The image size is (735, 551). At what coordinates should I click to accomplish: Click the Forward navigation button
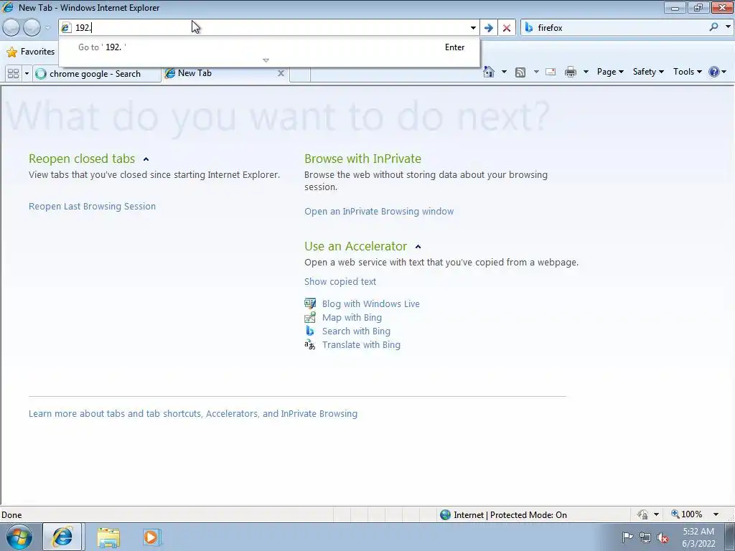click(x=32, y=28)
